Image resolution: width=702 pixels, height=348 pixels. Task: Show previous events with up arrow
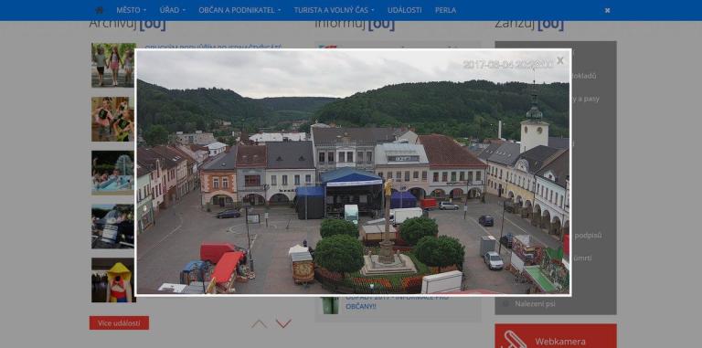[x=259, y=323]
